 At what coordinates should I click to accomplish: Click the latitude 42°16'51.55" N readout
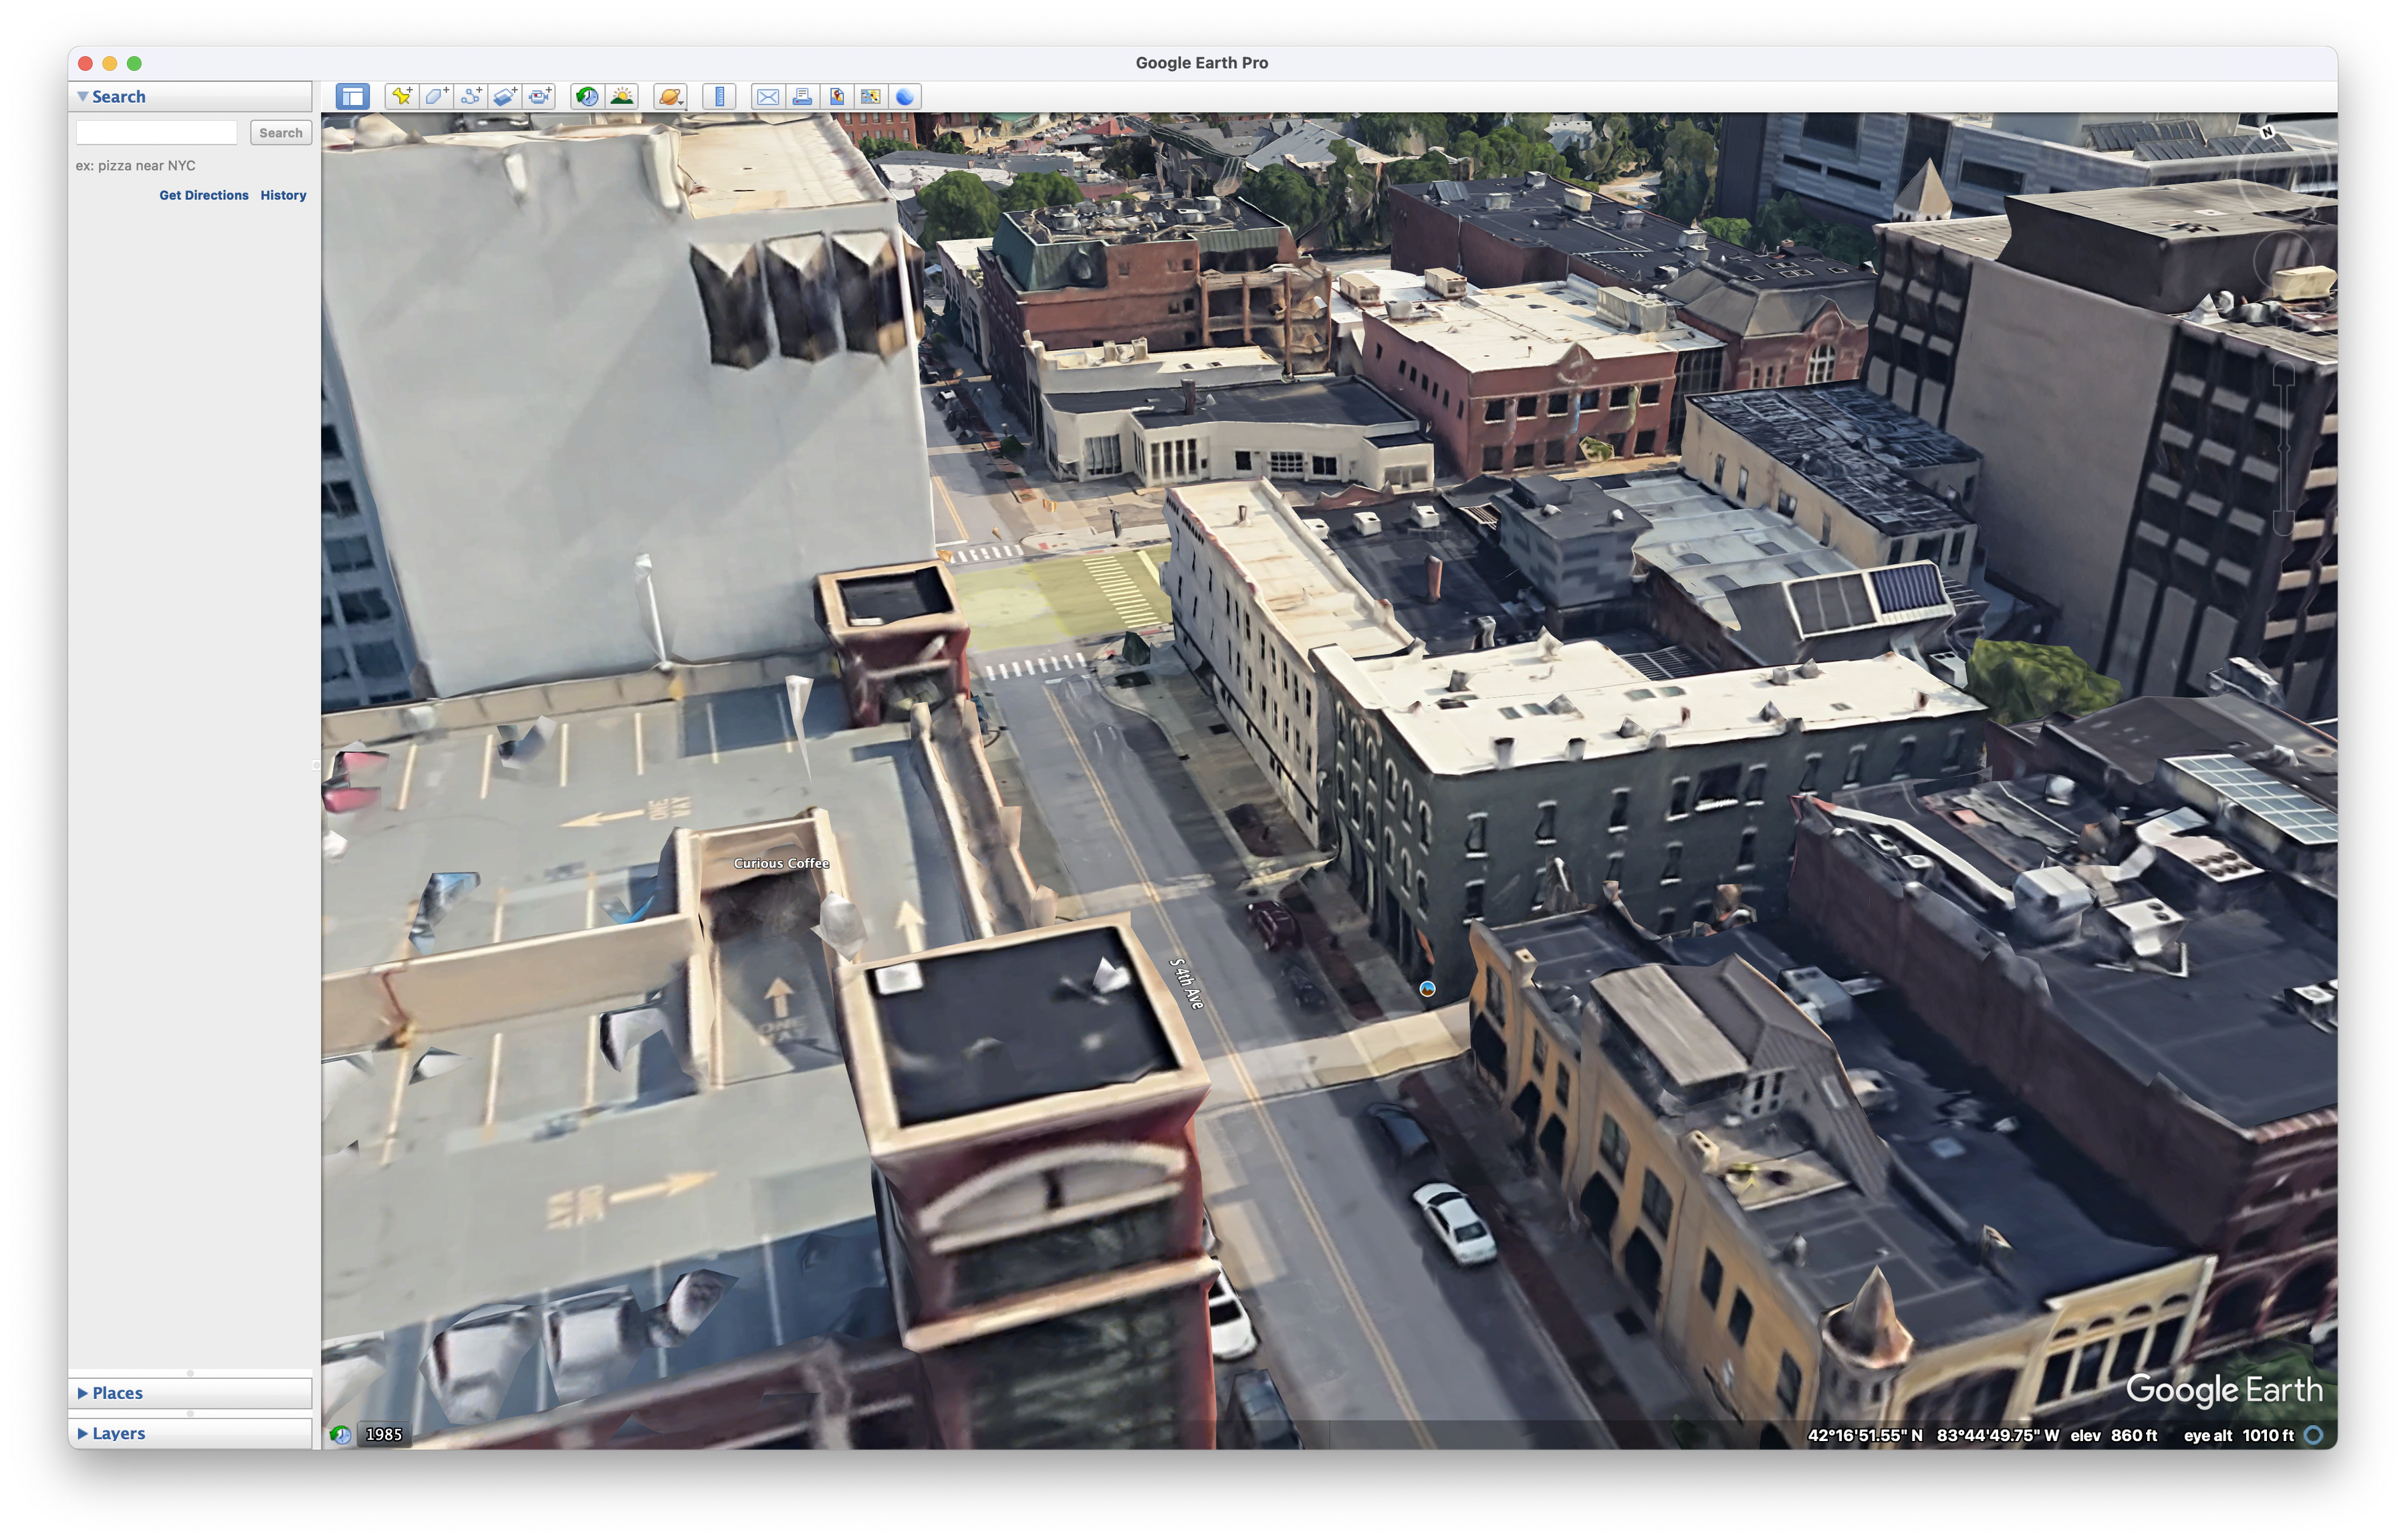(x=1865, y=1435)
